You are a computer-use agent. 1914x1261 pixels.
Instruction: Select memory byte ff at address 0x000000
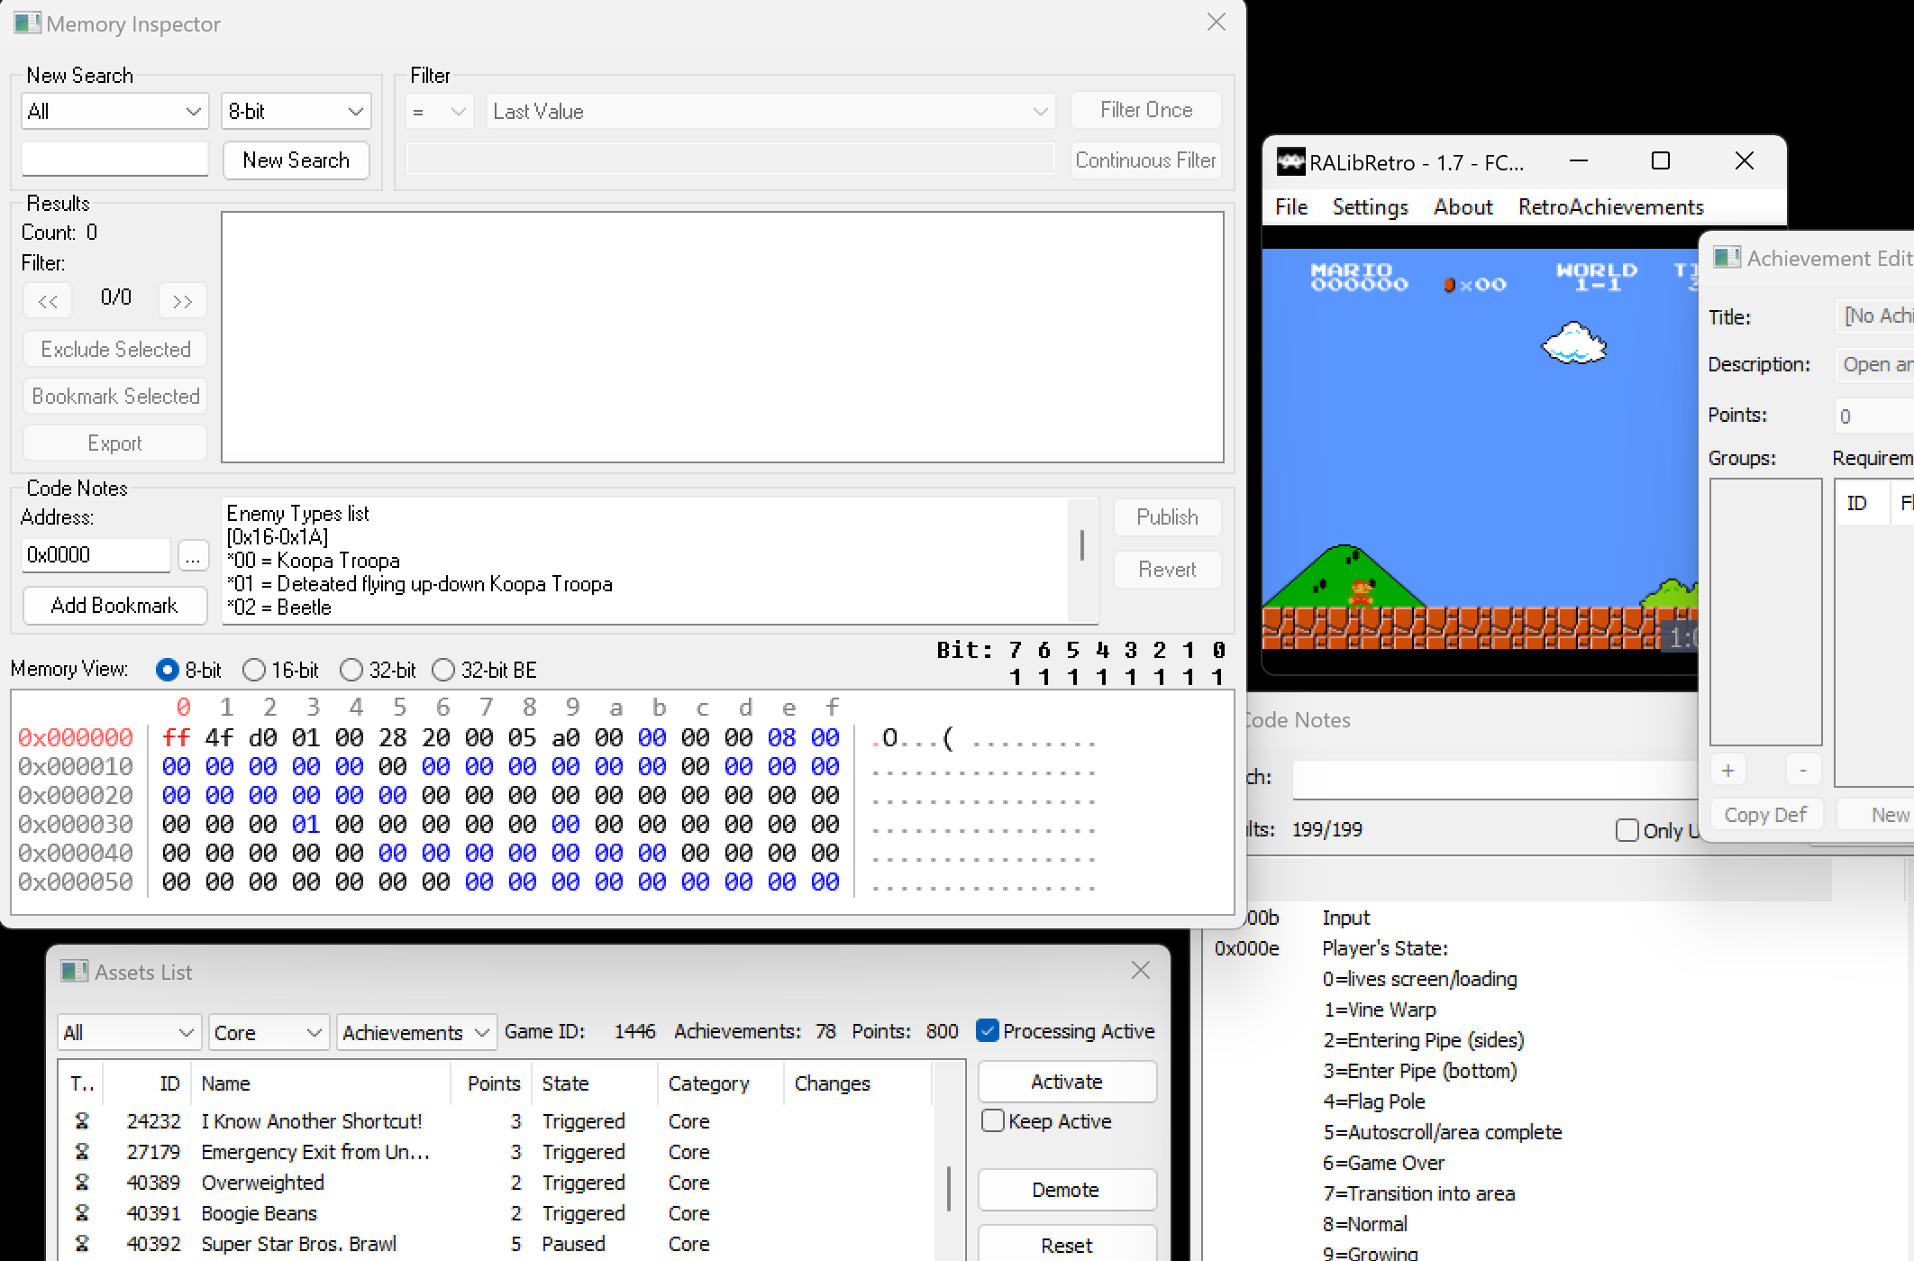pyautogui.click(x=176, y=737)
